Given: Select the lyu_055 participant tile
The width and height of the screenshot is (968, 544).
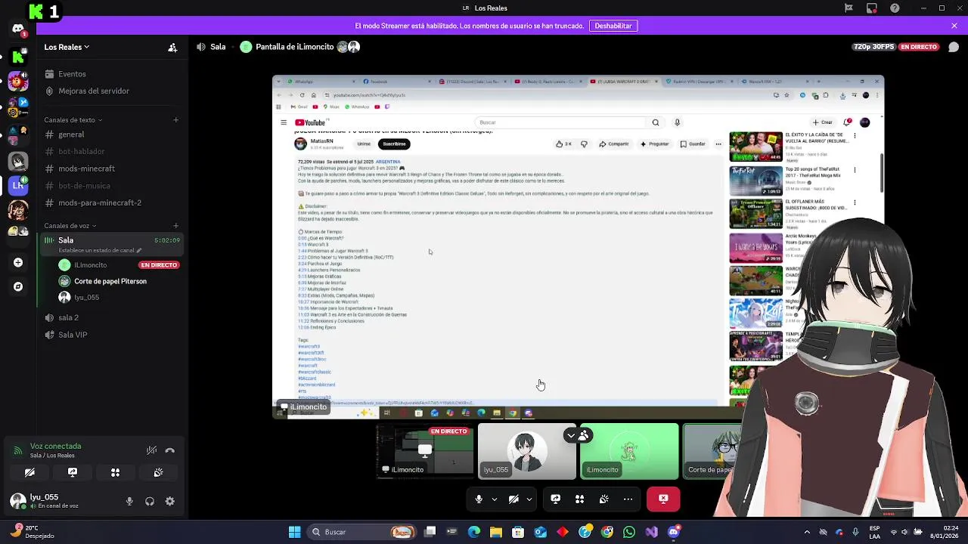Looking at the screenshot, I should click(527, 451).
